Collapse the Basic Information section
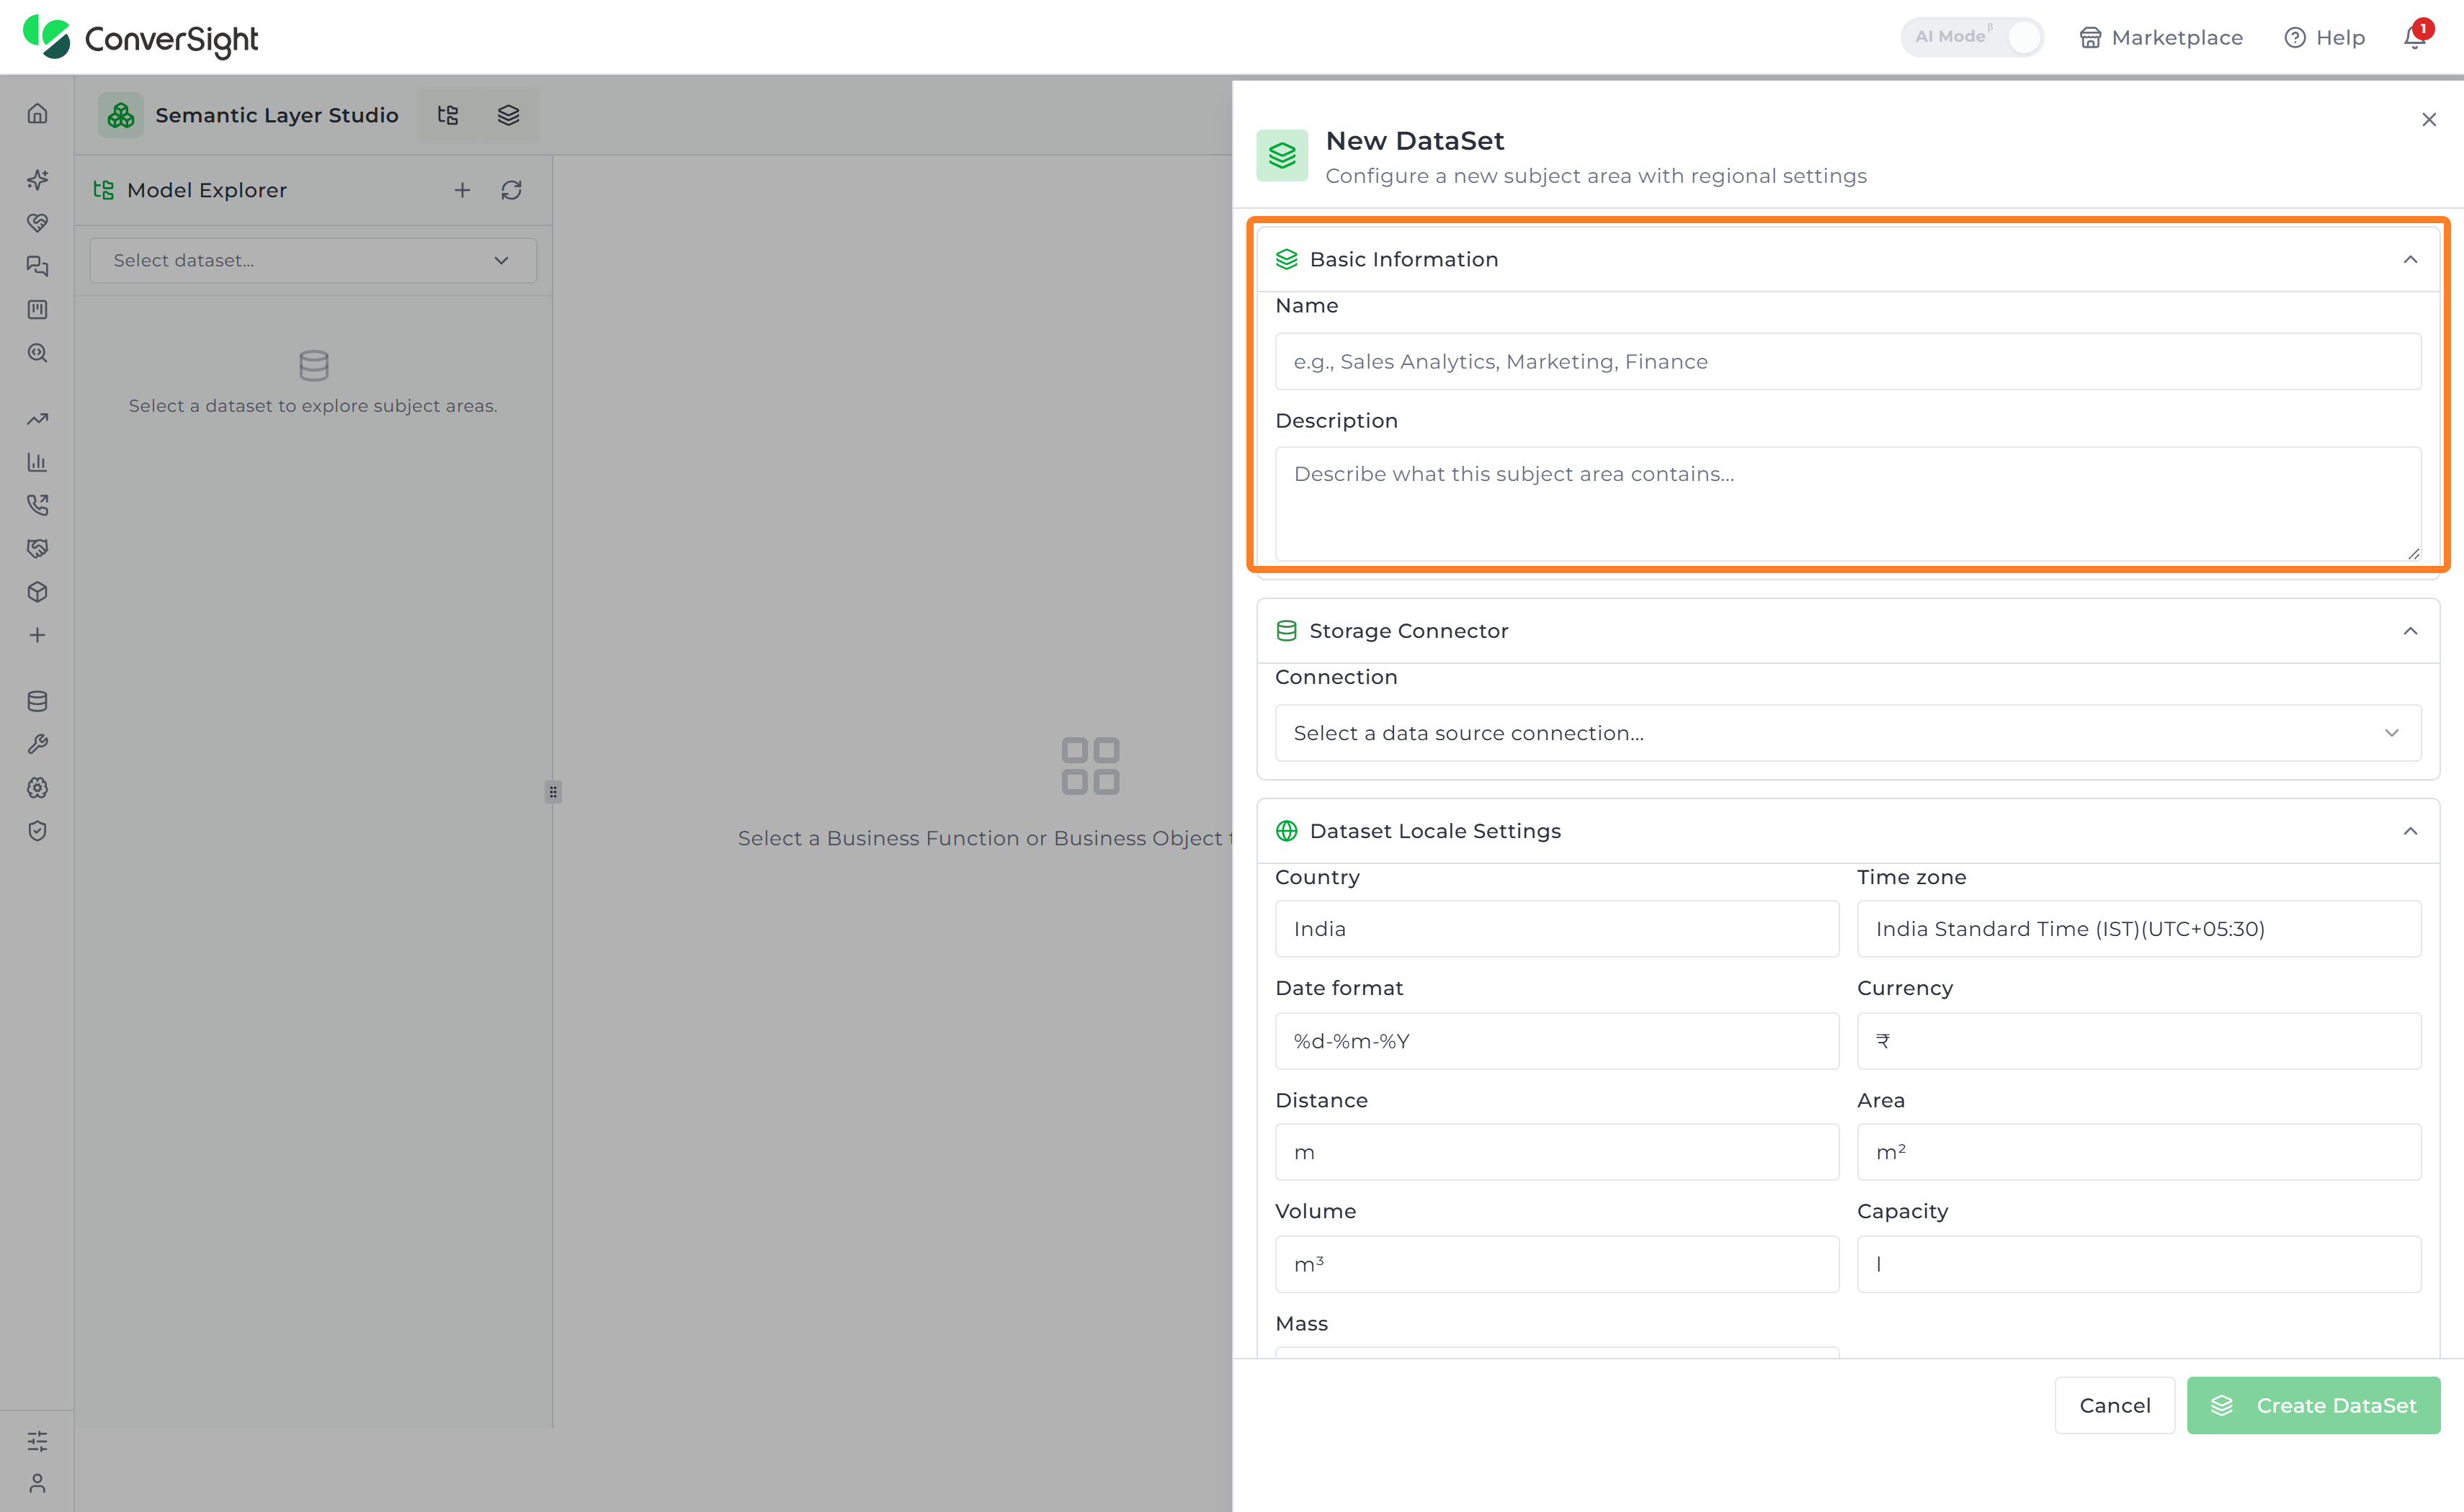The height and width of the screenshot is (1512, 2464). coord(2410,260)
